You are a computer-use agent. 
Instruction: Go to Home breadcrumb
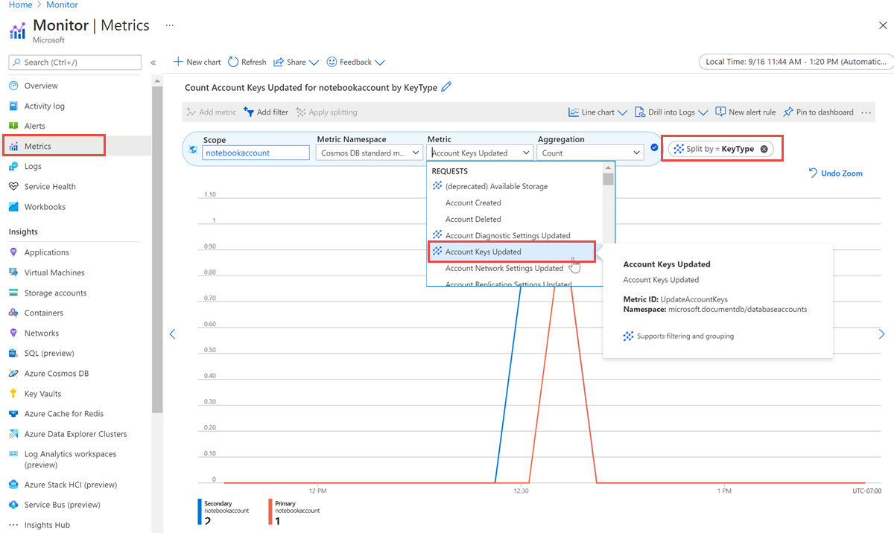click(20, 5)
